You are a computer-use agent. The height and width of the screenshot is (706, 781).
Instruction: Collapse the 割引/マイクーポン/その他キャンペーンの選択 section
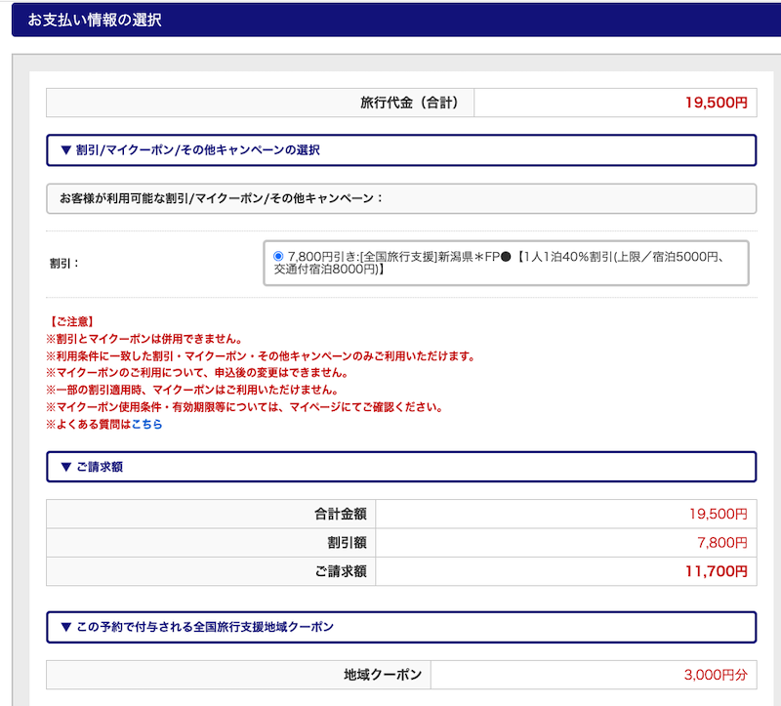click(401, 150)
